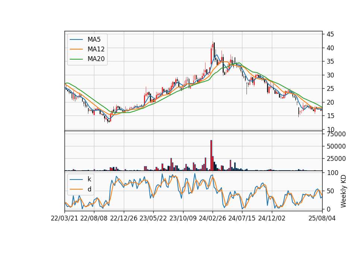Click the price axis value 35
The width and height of the screenshot is (358, 257).
[330, 61]
